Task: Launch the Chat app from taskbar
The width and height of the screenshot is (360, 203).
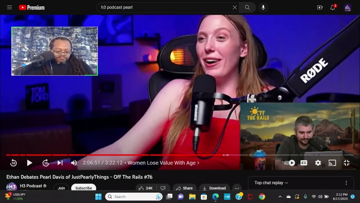Action: pyautogui.click(x=181, y=197)
